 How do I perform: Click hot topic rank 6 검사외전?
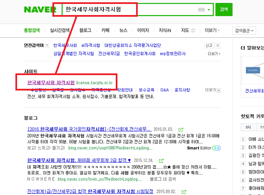tap(256, 180)
